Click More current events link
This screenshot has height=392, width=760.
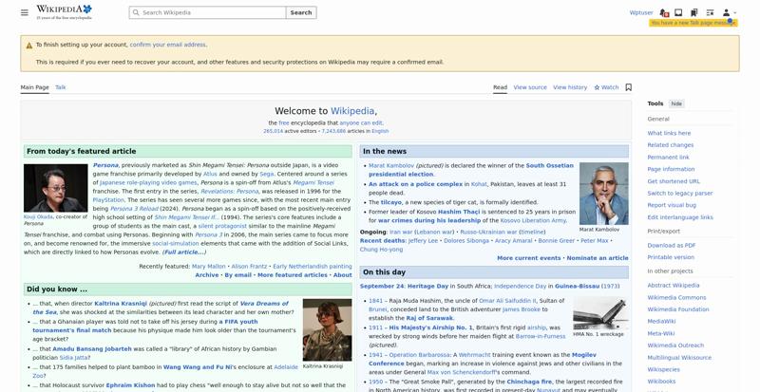[529, 258]
